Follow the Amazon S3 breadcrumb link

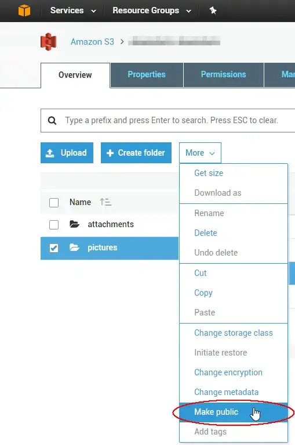coord(92,42)
